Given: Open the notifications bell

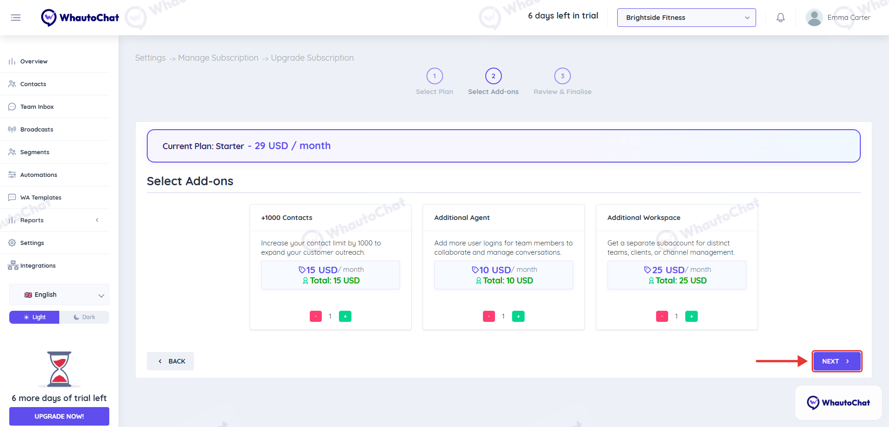Looking at the screenshot, I should [781, 18].
